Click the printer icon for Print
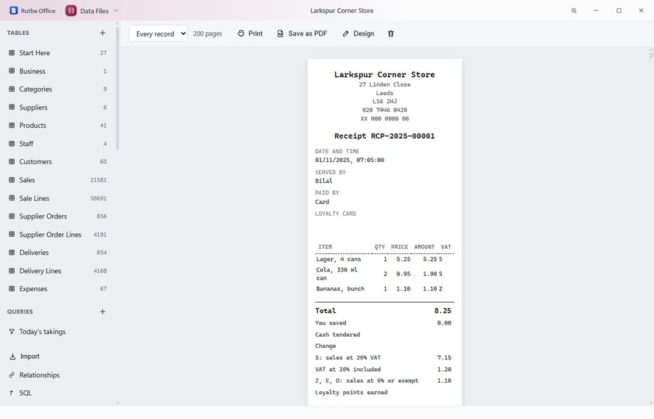Viewport: 654px width, 419px height. (x=241, y=33)
